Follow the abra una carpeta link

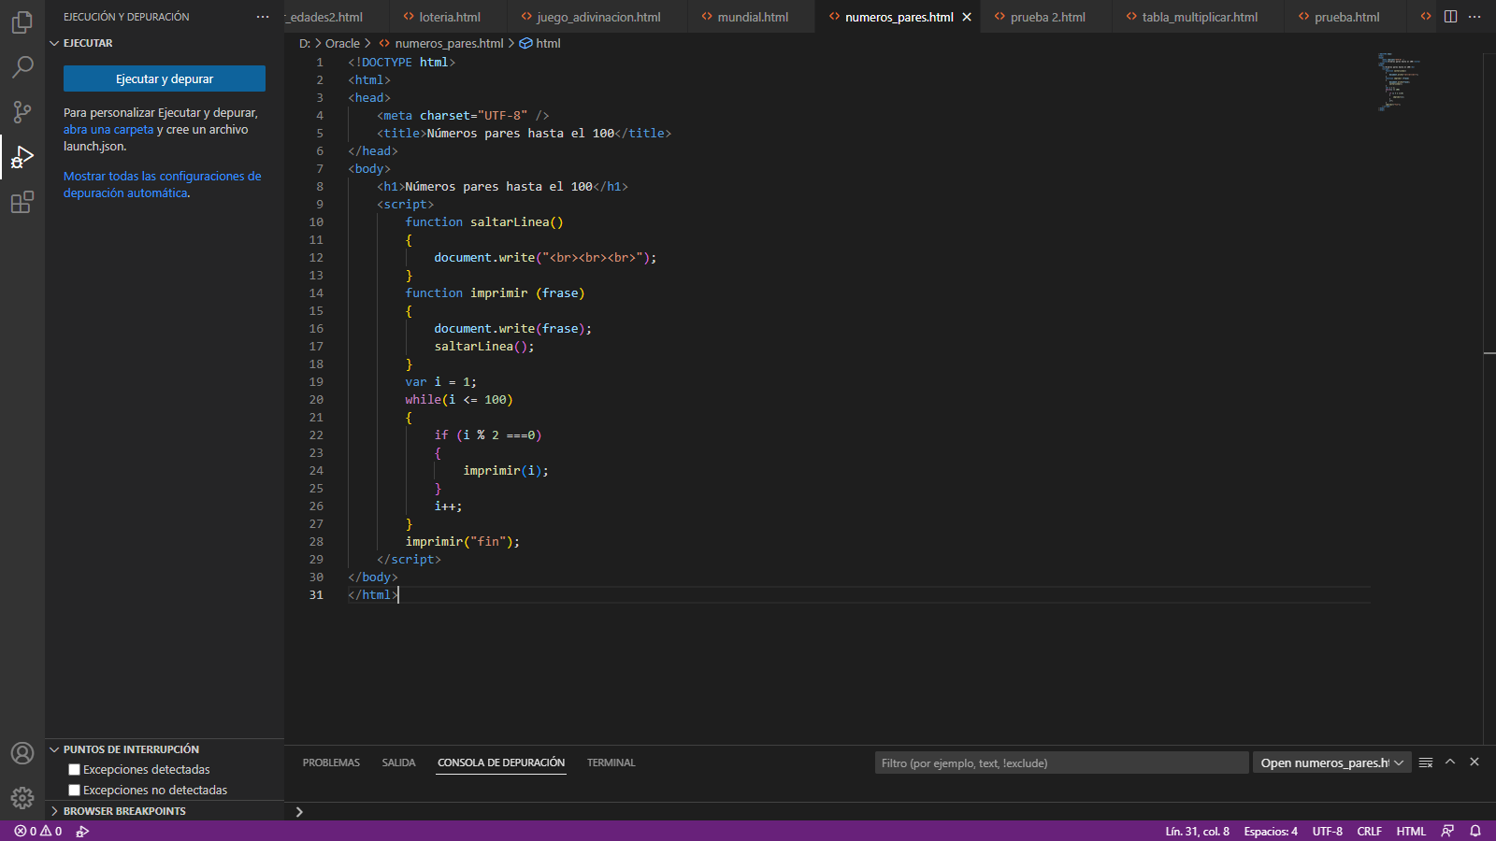tap(108, 130)
